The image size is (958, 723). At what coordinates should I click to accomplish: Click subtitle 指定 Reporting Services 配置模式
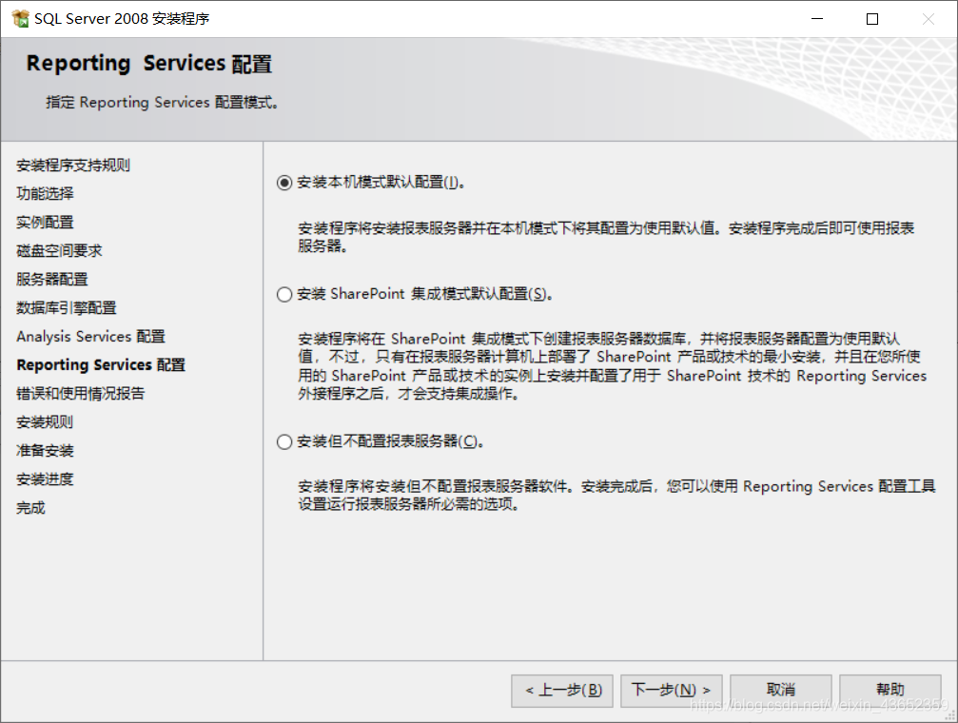pos(162,102)
